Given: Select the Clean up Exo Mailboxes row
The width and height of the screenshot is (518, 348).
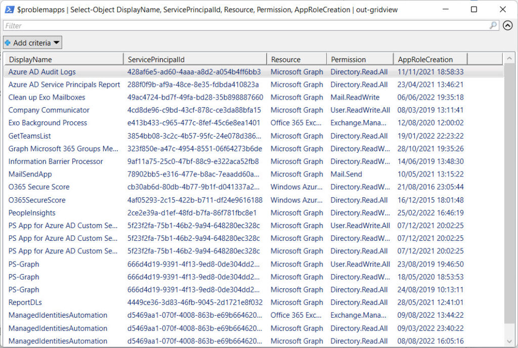Looking at the screenshot, I should click(x=254, y=98).
